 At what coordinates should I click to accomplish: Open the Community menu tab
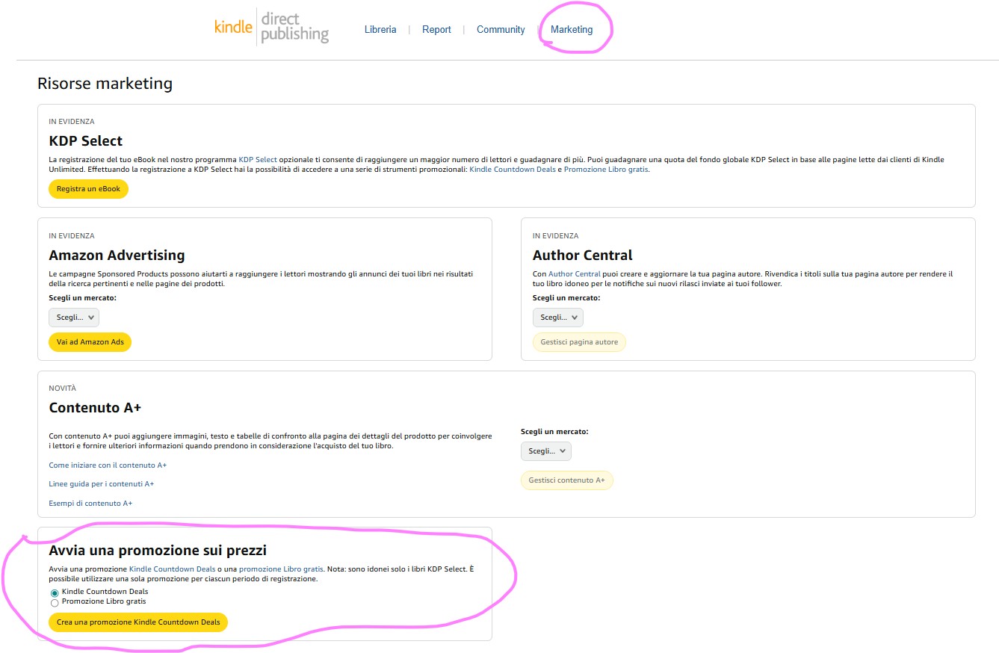click(501, 30)
